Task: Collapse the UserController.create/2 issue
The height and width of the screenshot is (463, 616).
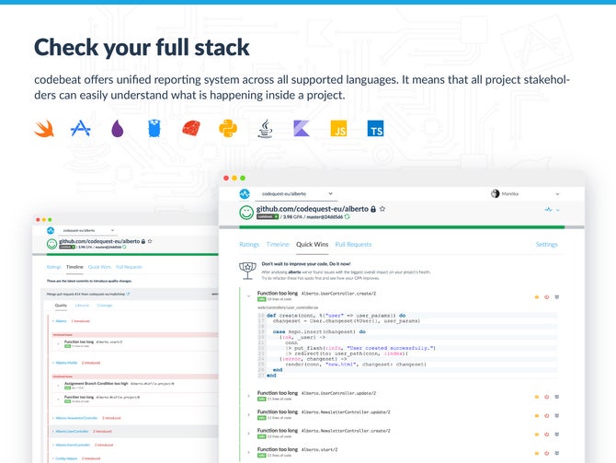Action: click(x=249, y=296)
